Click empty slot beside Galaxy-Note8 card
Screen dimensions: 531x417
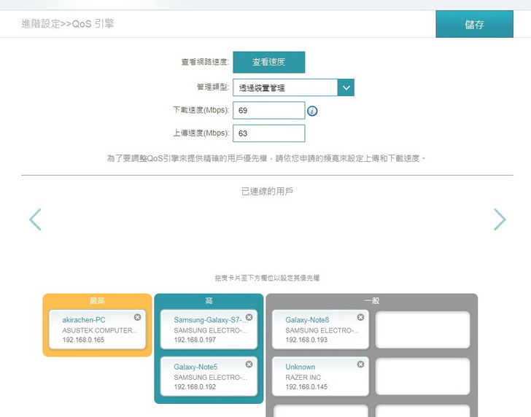point(423,330)
